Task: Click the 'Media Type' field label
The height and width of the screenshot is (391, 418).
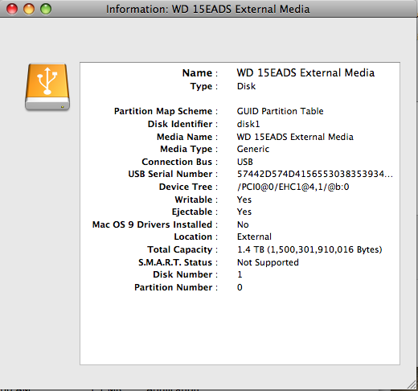Action: coord(186,149)
